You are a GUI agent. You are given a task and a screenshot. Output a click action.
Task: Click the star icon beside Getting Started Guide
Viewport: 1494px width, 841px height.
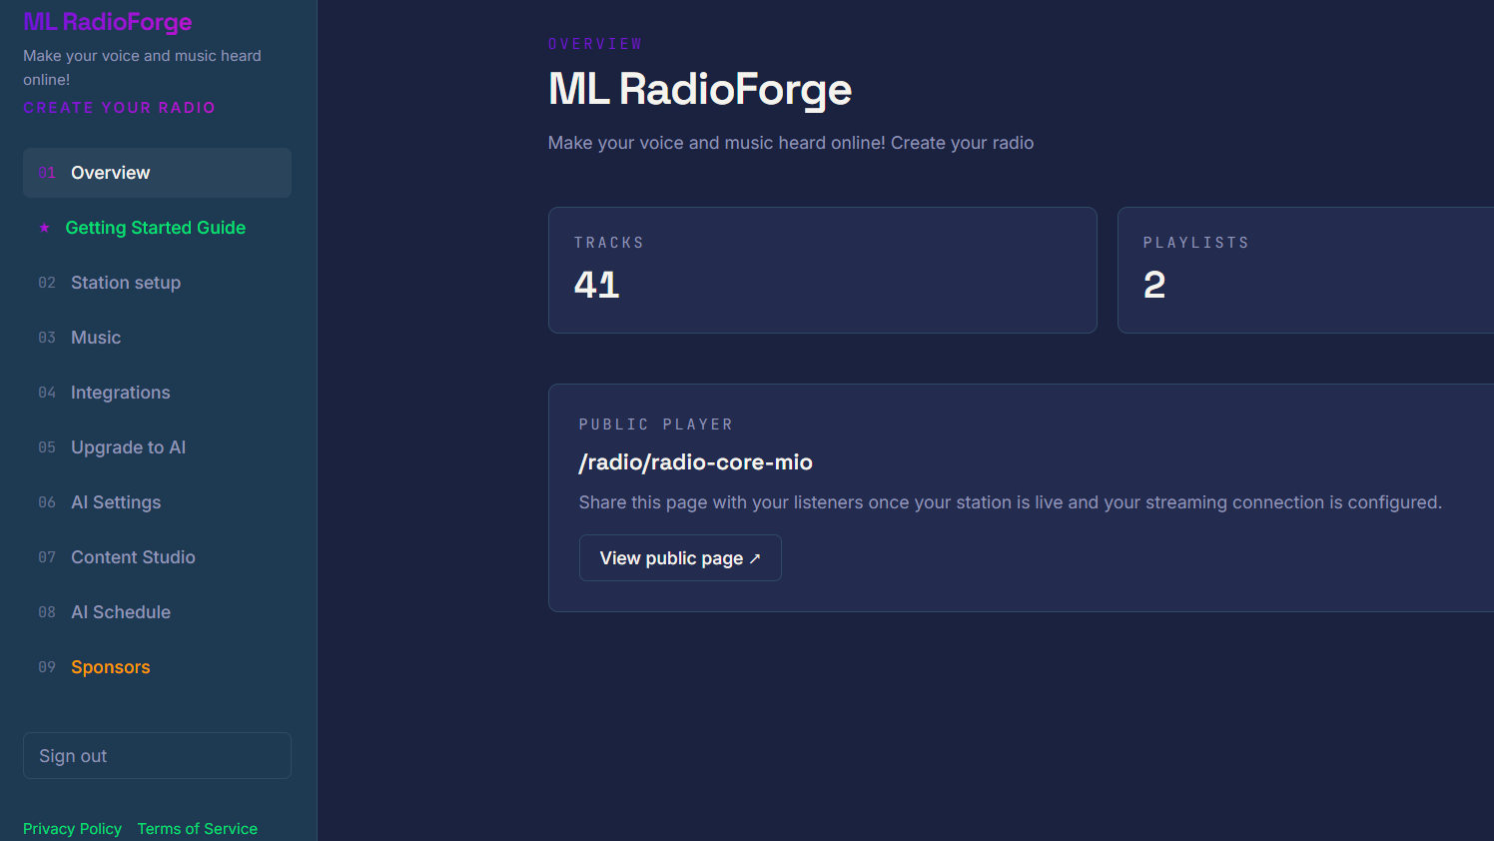(x=44, y=228)
